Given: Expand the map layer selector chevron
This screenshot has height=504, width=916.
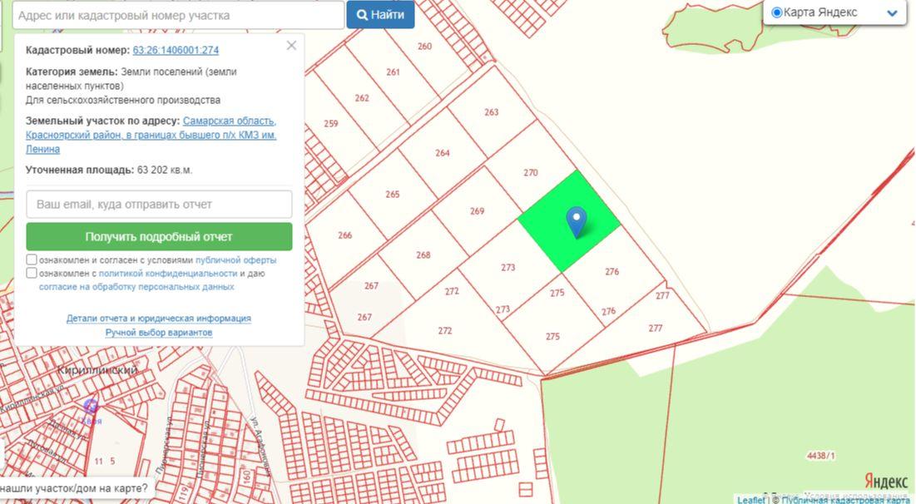Looking at the screenshot, I should pos(892,13).
